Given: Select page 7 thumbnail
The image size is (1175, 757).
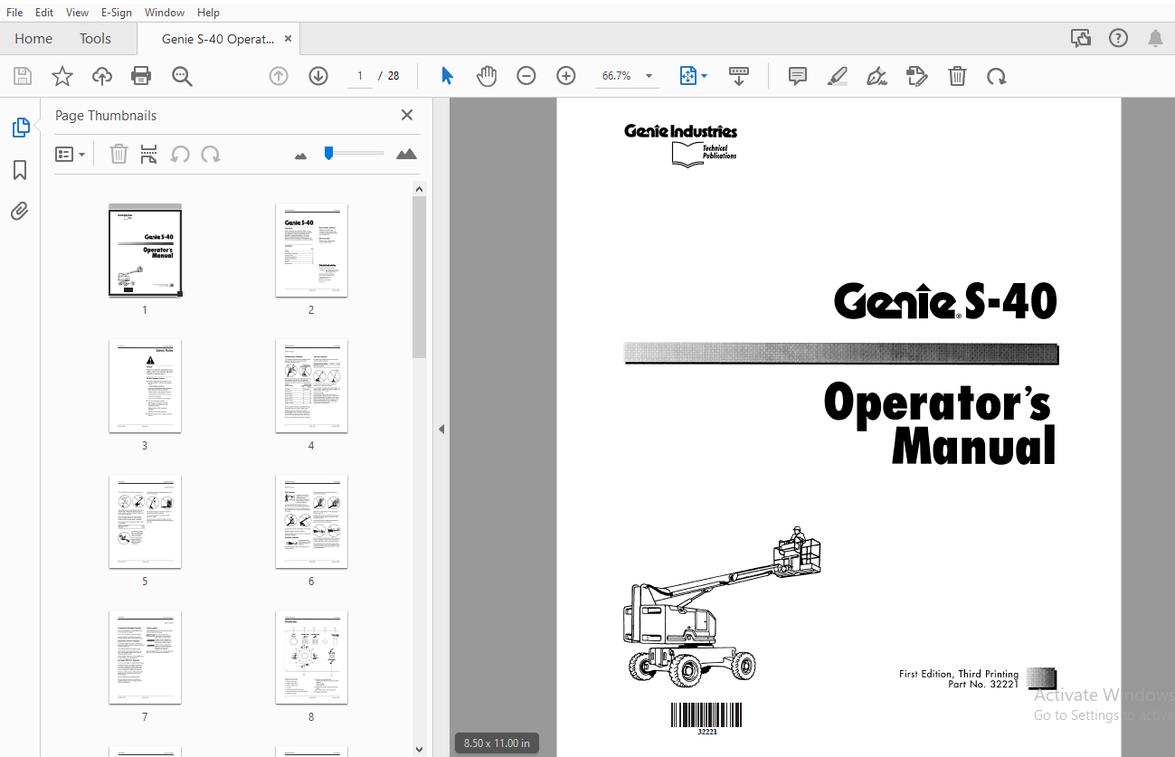Looking at the screenshot, I should pos(145,658).
